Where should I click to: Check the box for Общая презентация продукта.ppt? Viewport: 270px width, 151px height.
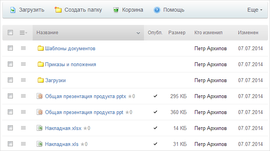[11, 112]
